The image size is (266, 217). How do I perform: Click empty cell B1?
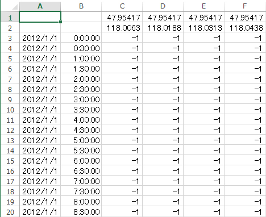[81, 18]
